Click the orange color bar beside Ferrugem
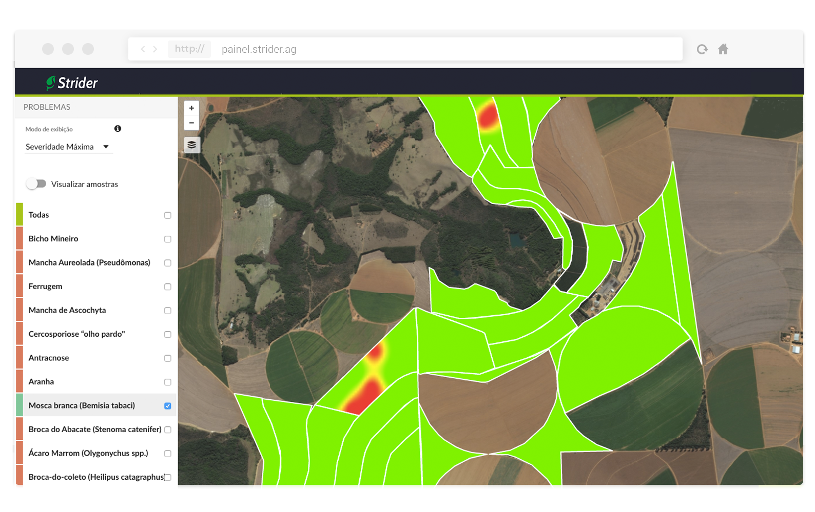The image size is (815, 512). [x=20, y=286]
